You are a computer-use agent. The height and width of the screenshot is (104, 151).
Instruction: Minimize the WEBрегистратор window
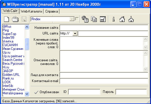[x=133, y=4]
